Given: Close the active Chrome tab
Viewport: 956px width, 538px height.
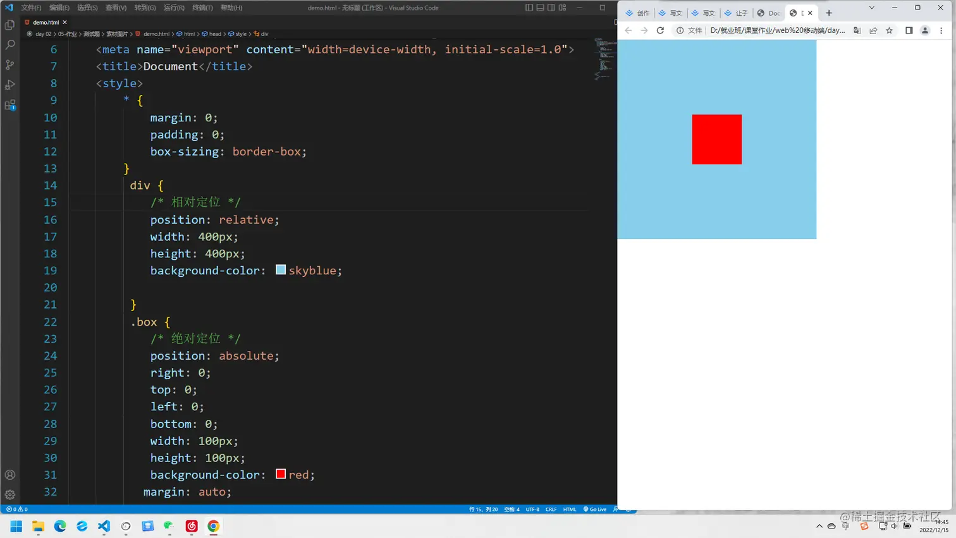Looking at the screenshot, I should (x=810, y=13).
